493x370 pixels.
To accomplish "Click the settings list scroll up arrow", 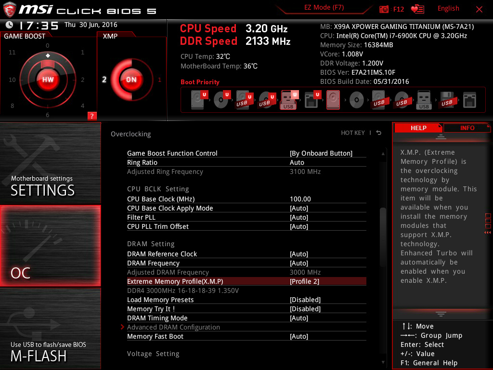I will 383,154.
